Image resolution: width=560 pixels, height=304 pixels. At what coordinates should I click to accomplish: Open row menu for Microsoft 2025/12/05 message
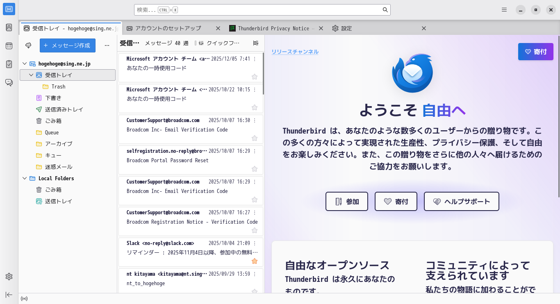click(x=255, y=59)
